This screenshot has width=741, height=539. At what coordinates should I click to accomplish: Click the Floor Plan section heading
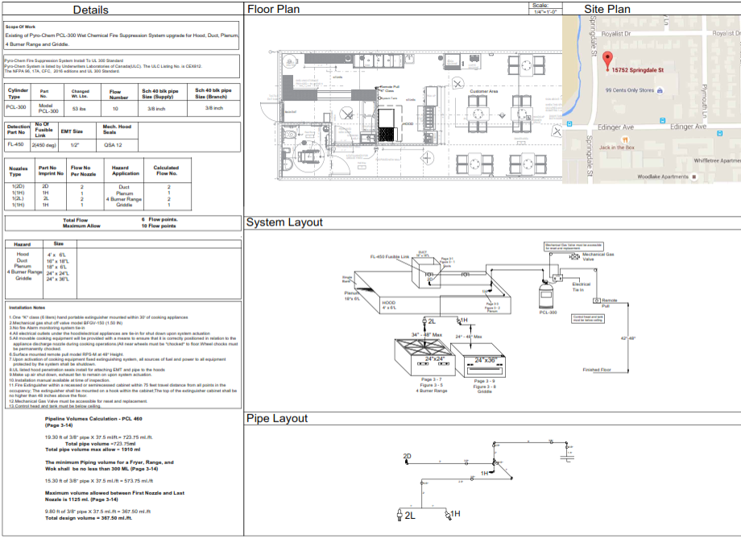(x=274, y=10)
